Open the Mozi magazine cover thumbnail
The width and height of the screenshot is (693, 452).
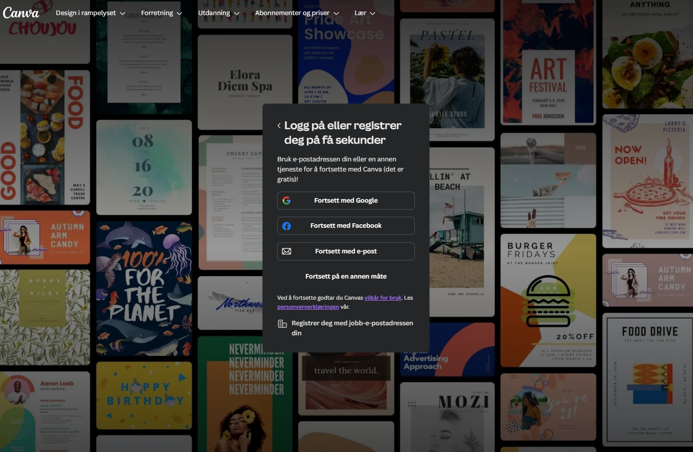(447, 417)
